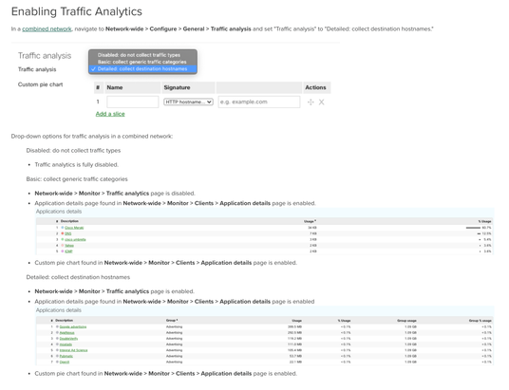
Task: Click the purple dot beside ICMP
Action: pos(63,251)
